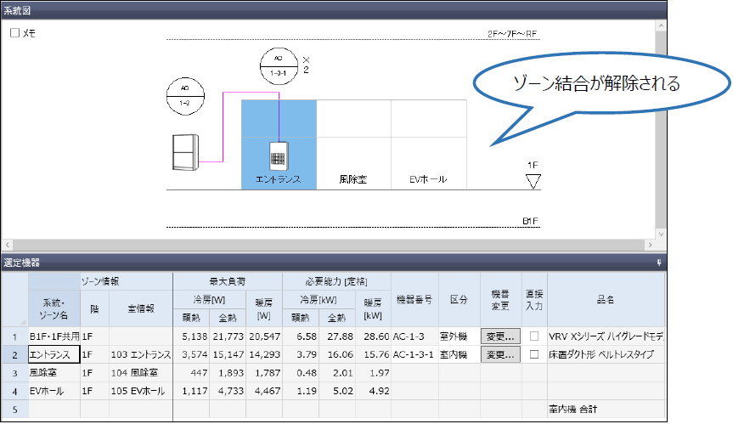The height and width of the screenshot is (424, 733).
Task: Click the diagram horizontal scrollbar left arrow
Action: pyautogui.click(x=7, y=245)
